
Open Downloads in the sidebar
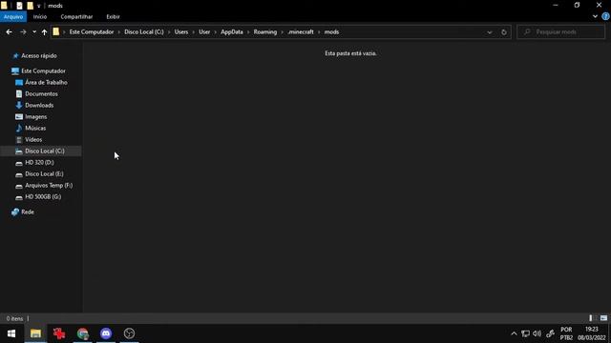39,105
